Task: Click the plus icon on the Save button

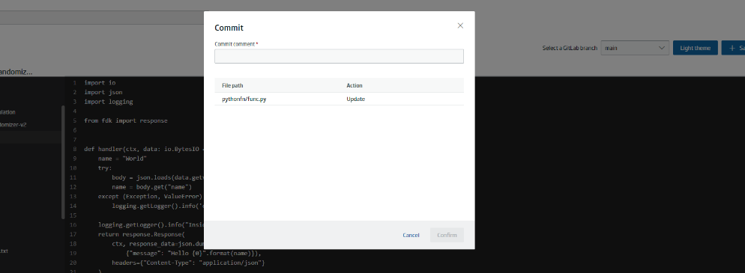Action: (x=732, y=49)
